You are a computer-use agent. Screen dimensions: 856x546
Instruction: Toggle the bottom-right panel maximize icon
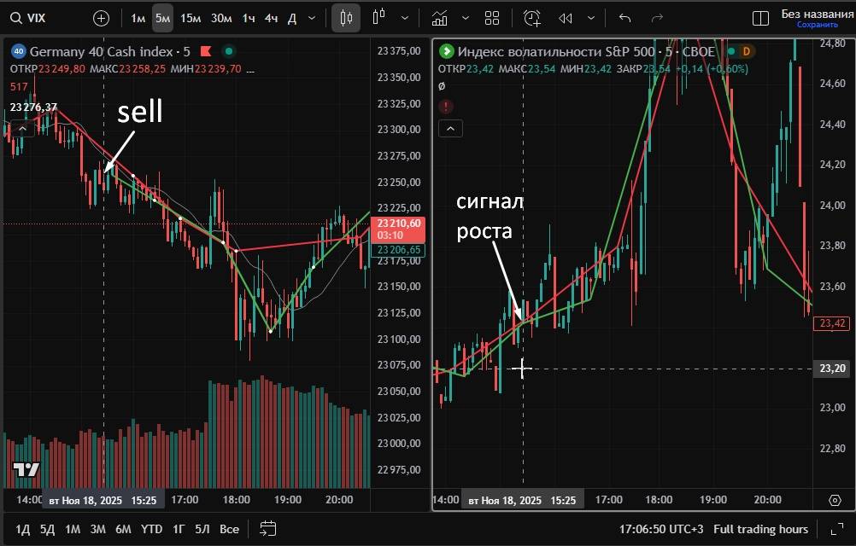828,529
